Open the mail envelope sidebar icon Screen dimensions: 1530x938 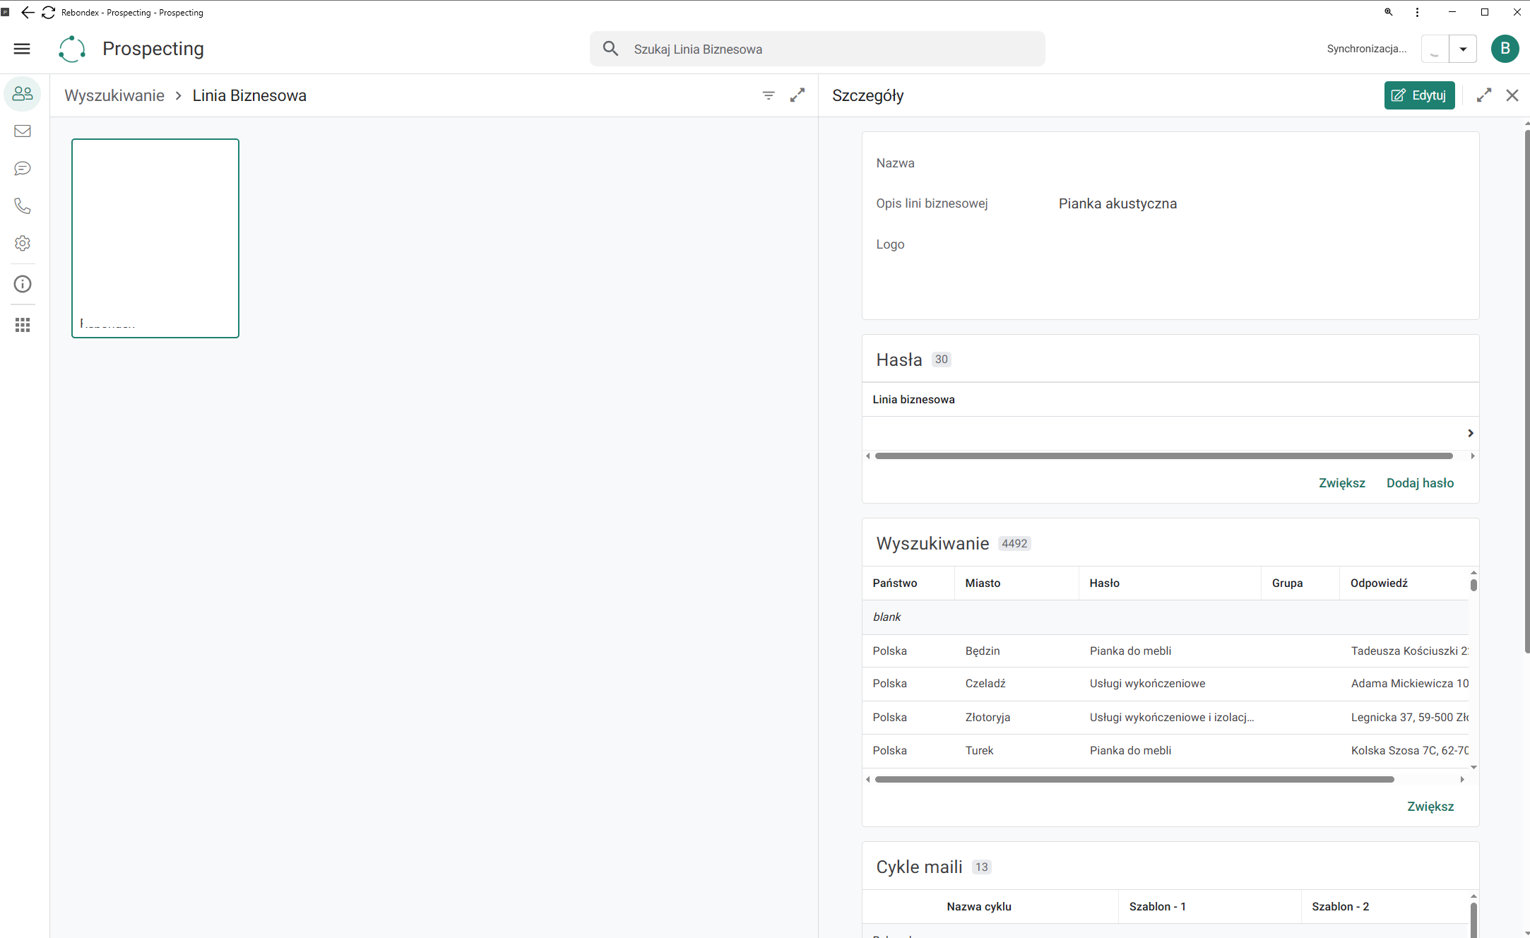[23, 131]
